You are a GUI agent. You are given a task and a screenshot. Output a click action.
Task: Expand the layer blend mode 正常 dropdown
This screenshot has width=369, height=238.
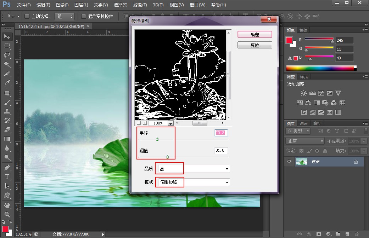pyautogui.click(x=304, y=141)
